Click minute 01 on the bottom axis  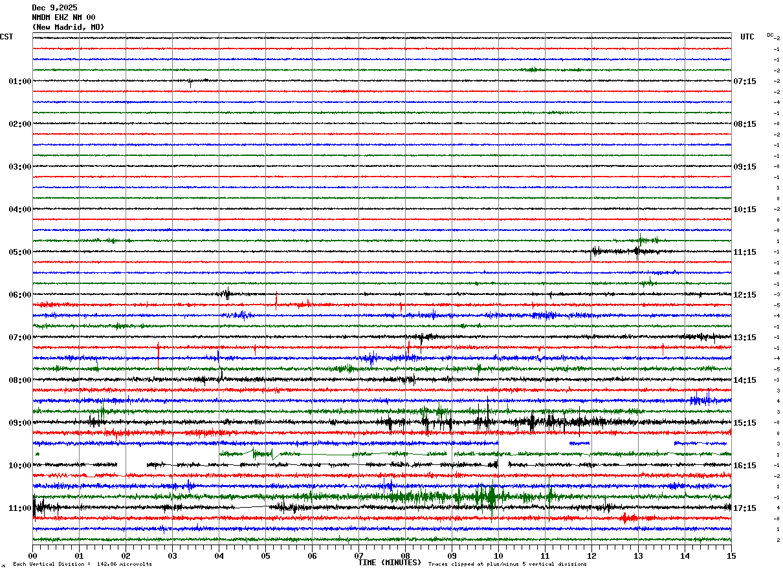pos(79,556)
